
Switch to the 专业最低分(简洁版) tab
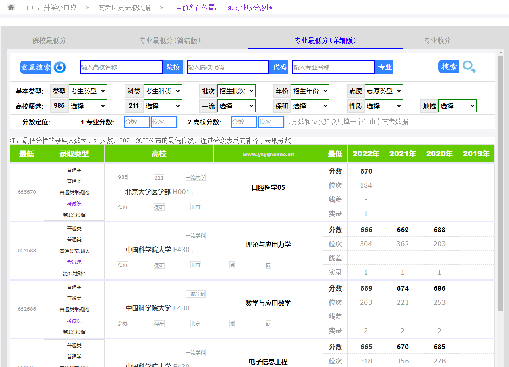pos(170,40)
